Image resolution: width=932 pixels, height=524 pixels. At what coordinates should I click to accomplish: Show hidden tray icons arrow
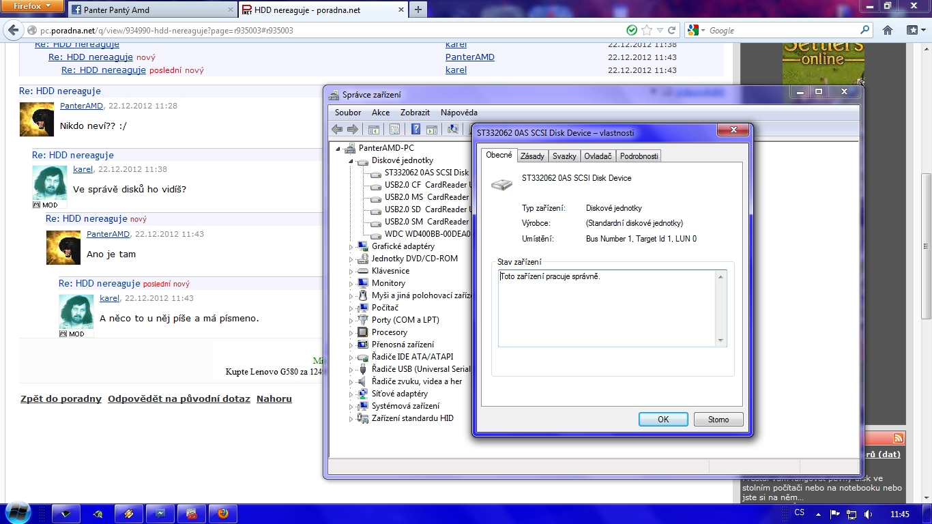(x=817, y=514)
